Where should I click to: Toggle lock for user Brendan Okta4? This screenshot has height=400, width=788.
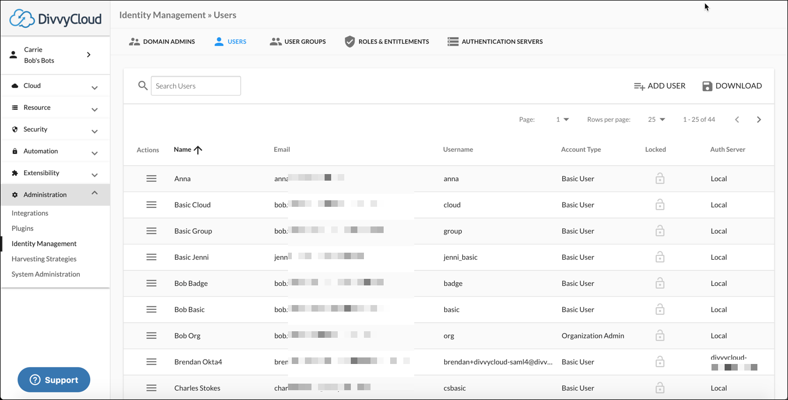pyautogui.click(x=660, y=362)
